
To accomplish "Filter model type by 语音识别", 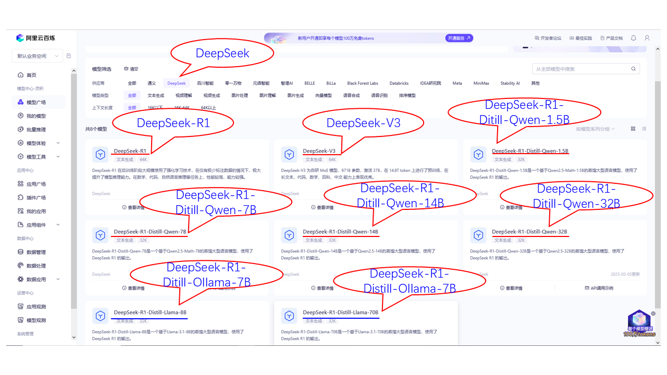I will [379, 96].
